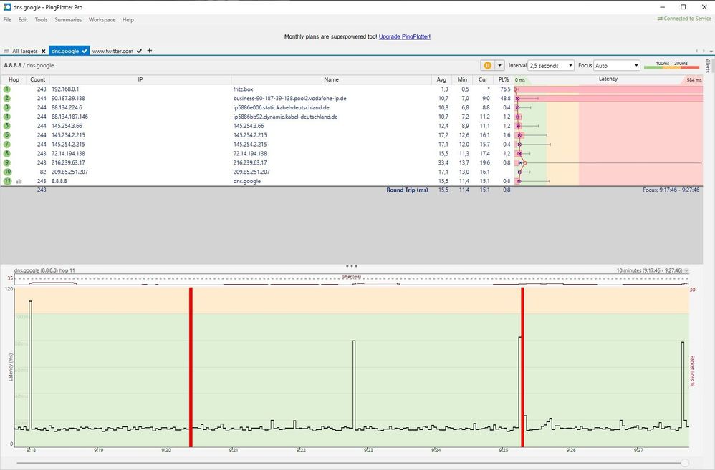Screen dimensions: 715x470
Task: Expand the 10 minutes timeline range dropdown
Action: click(686, 271)
